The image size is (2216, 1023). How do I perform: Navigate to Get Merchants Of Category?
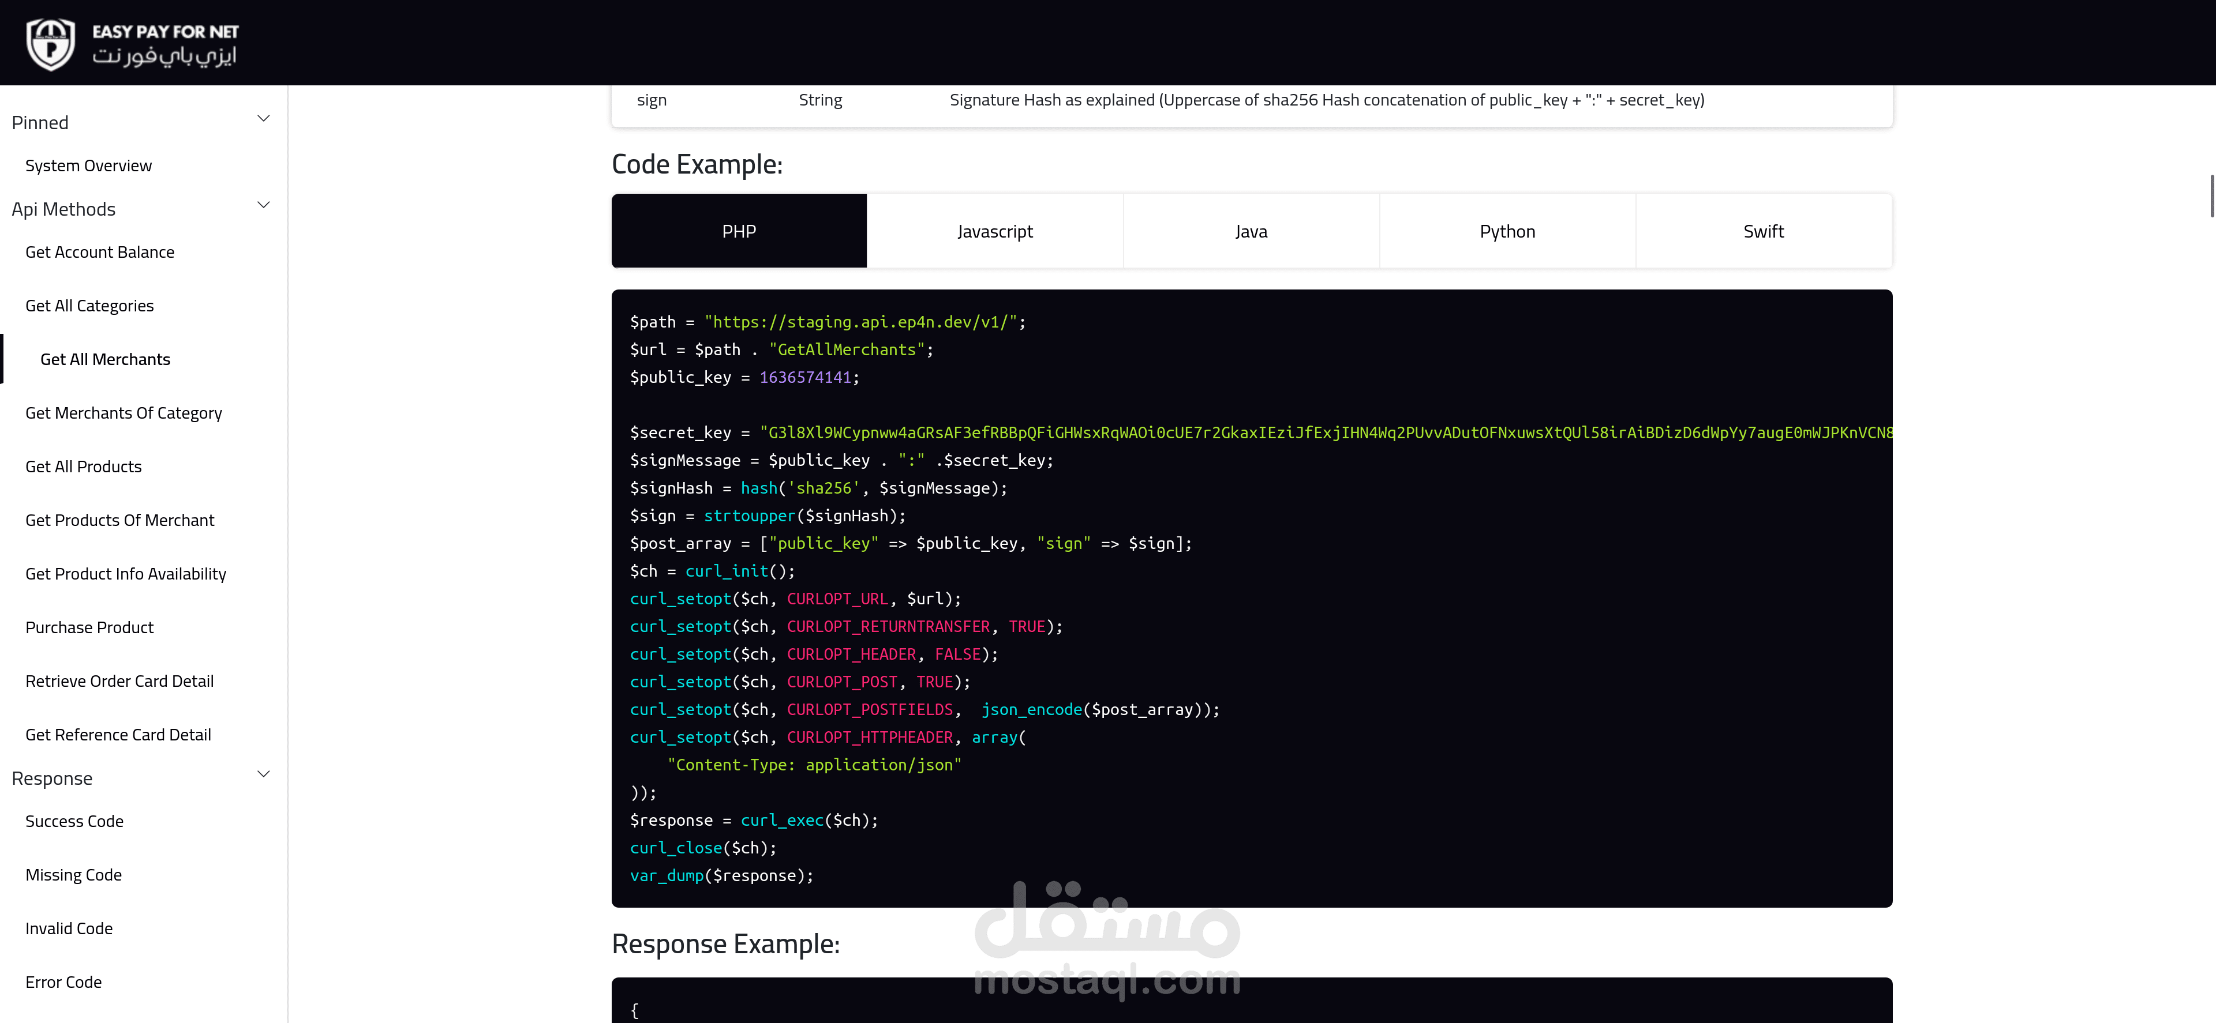(x=124, y=413)
